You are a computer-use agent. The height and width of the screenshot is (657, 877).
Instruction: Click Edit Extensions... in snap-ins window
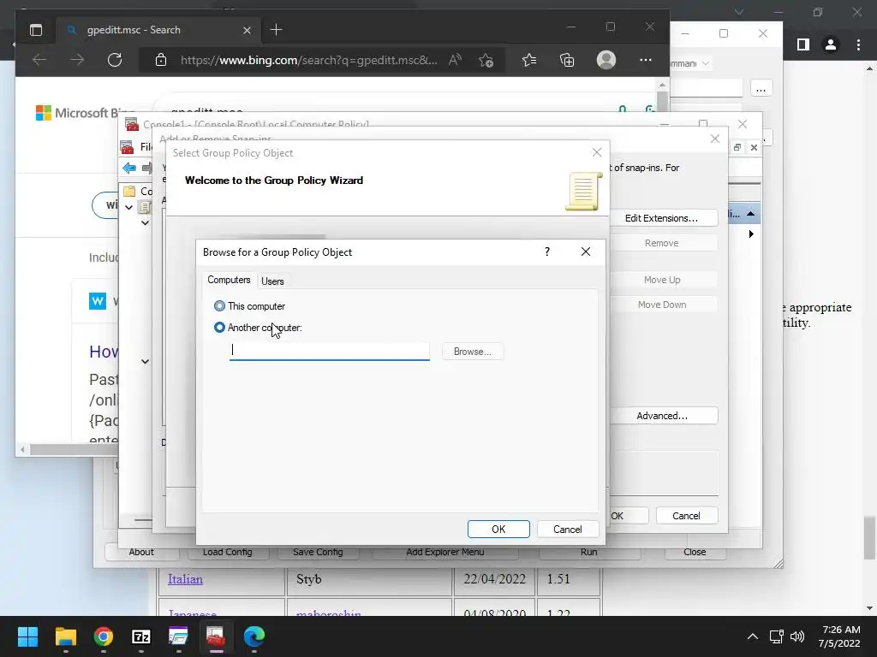click(661, 218)
